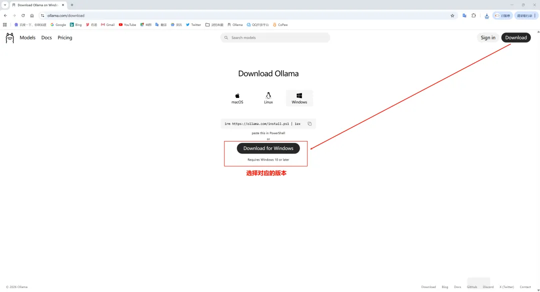Select the Linux platform option
Screen dimensions: 540x292
click(268, 98)
